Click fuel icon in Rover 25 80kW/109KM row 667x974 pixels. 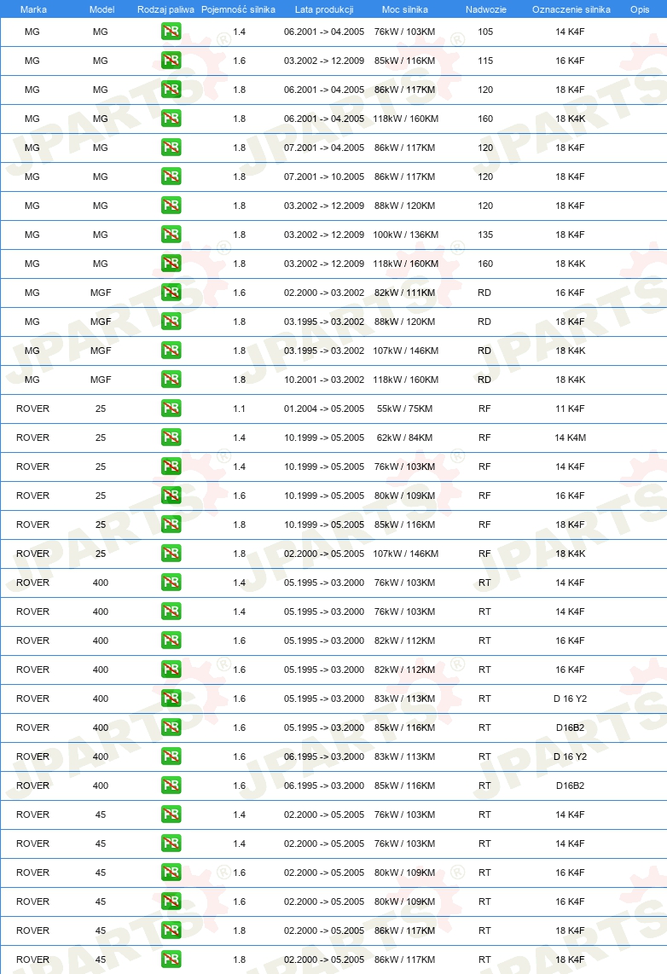pyautogui.click(x=171, y=495)
